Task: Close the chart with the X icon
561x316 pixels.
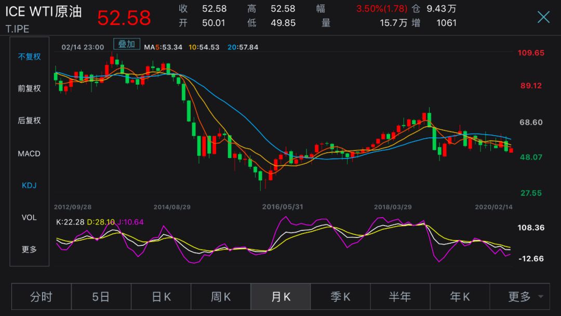Action: 543,17
